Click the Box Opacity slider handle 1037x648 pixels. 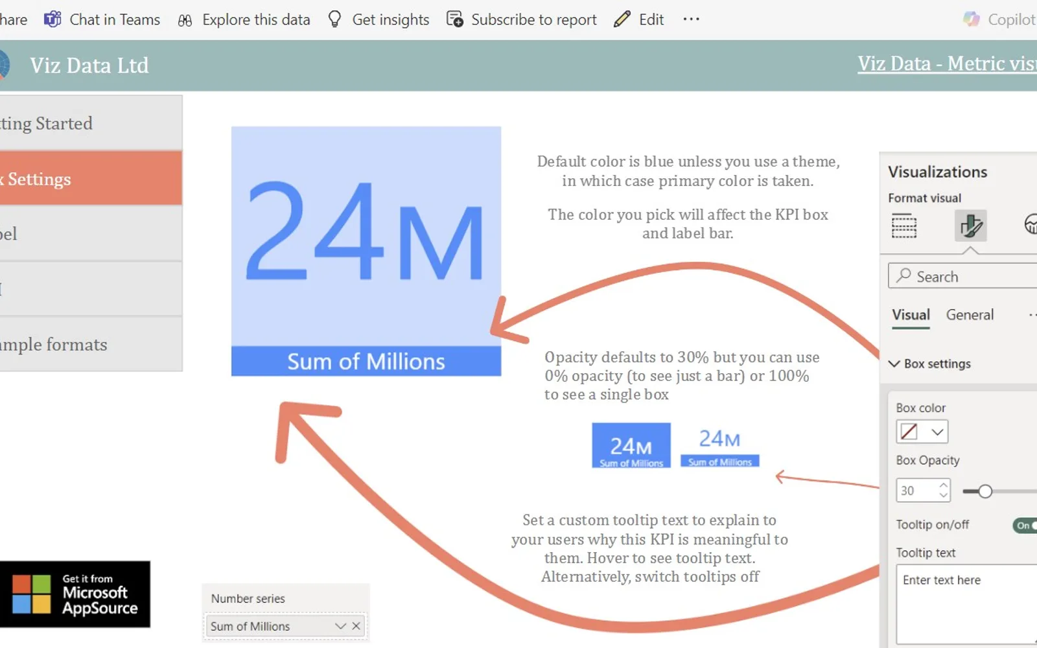tap(985, 491)
